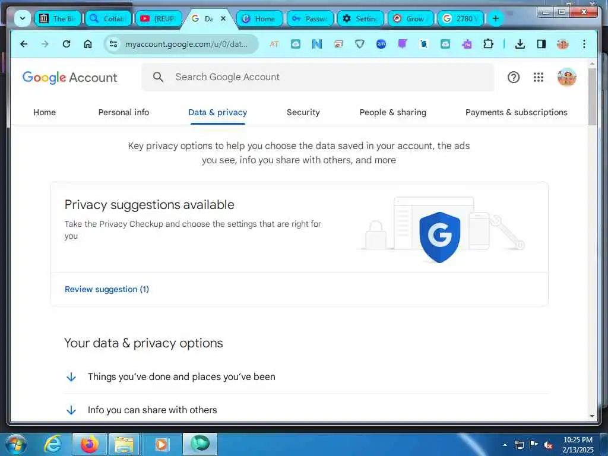
Task: Click the page vertical scrollbar thumb
Action: pos(592,97)
